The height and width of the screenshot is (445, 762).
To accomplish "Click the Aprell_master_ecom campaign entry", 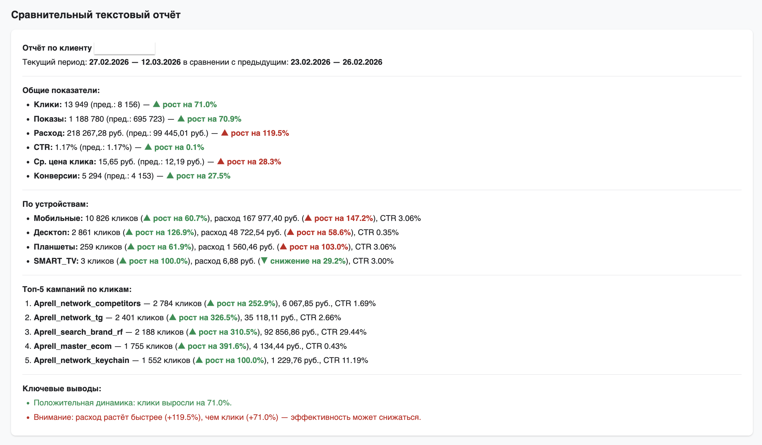I will (x=73, y=346).
